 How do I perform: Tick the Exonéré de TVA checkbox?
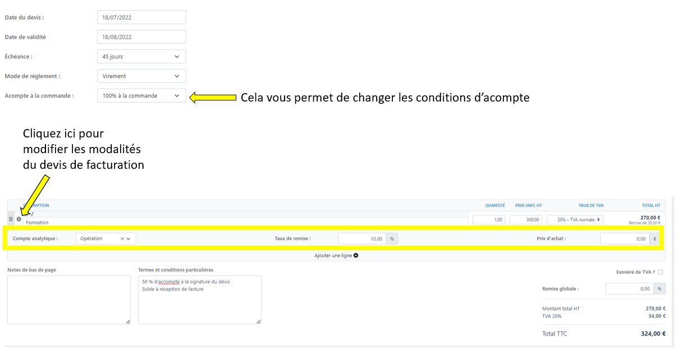pos(661,272)
